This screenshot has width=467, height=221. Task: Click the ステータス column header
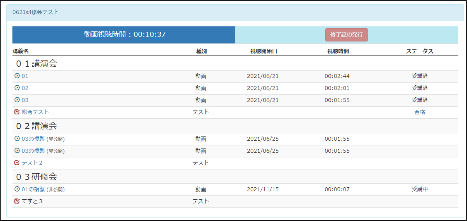pos(420,51)
